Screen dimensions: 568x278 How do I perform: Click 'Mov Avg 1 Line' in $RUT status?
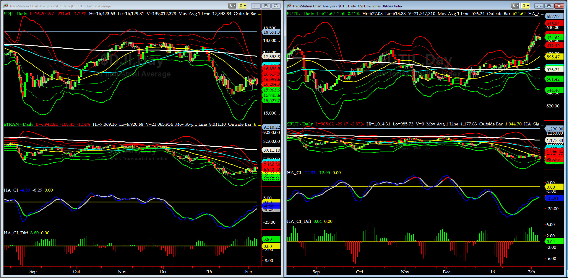click(442, 124)
